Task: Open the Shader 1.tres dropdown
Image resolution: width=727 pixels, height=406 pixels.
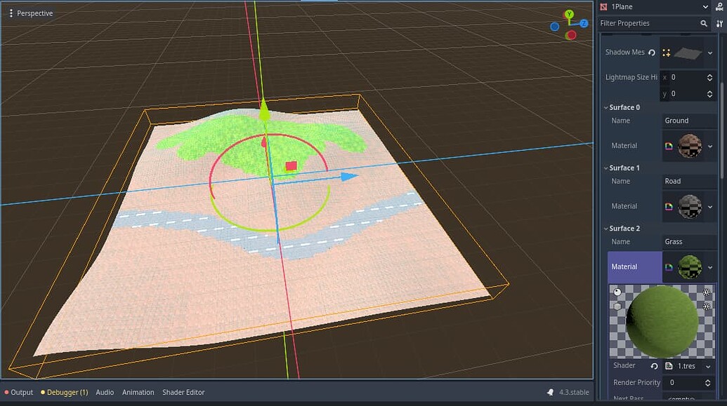Action: (x=708, y=366)
